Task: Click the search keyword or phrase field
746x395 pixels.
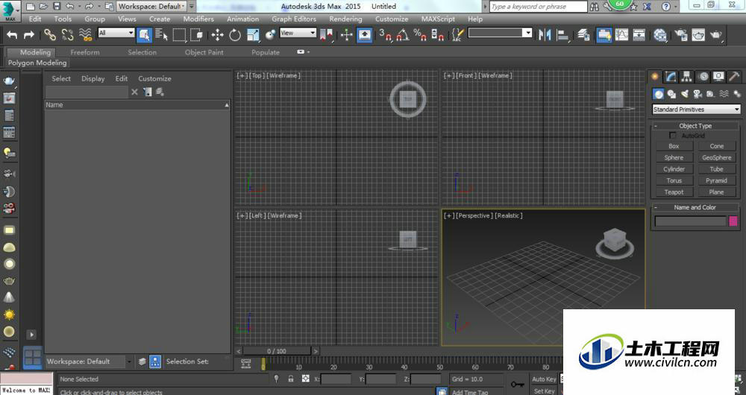Action: click(x=538, y=7)
